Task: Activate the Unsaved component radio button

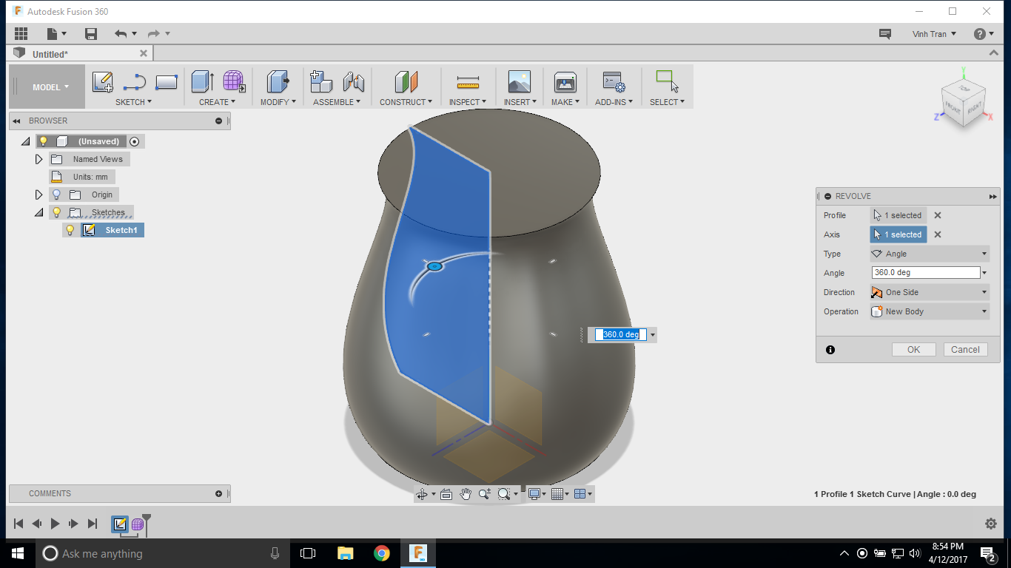Action: 134,141
